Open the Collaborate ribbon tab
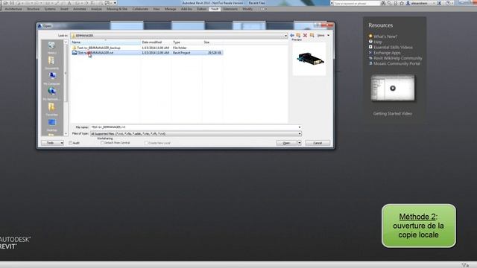This screenshot has width=477, height=268. pos(140,9)
